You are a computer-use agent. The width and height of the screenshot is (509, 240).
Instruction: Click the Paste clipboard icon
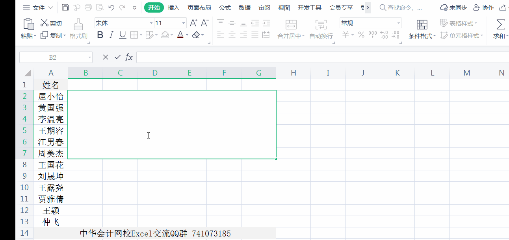29,24
